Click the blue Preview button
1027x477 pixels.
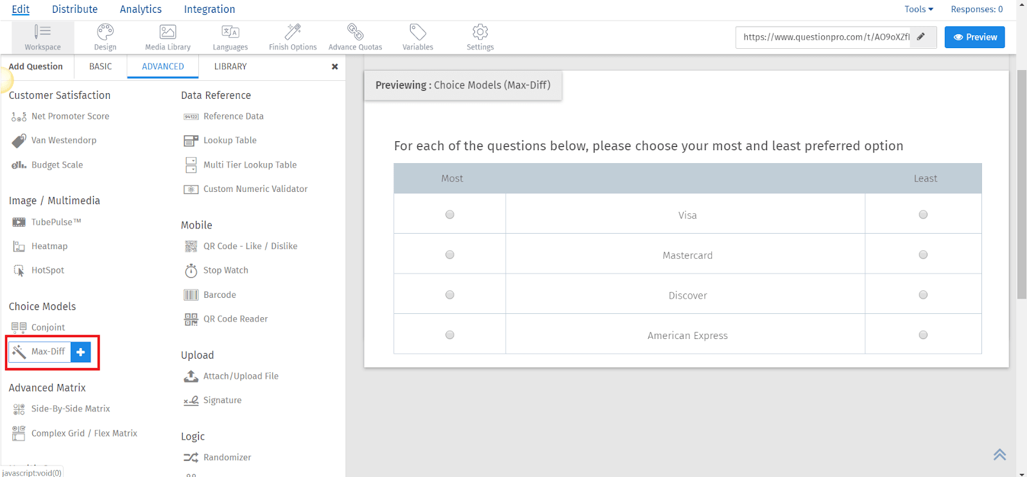tap(974, 37)
